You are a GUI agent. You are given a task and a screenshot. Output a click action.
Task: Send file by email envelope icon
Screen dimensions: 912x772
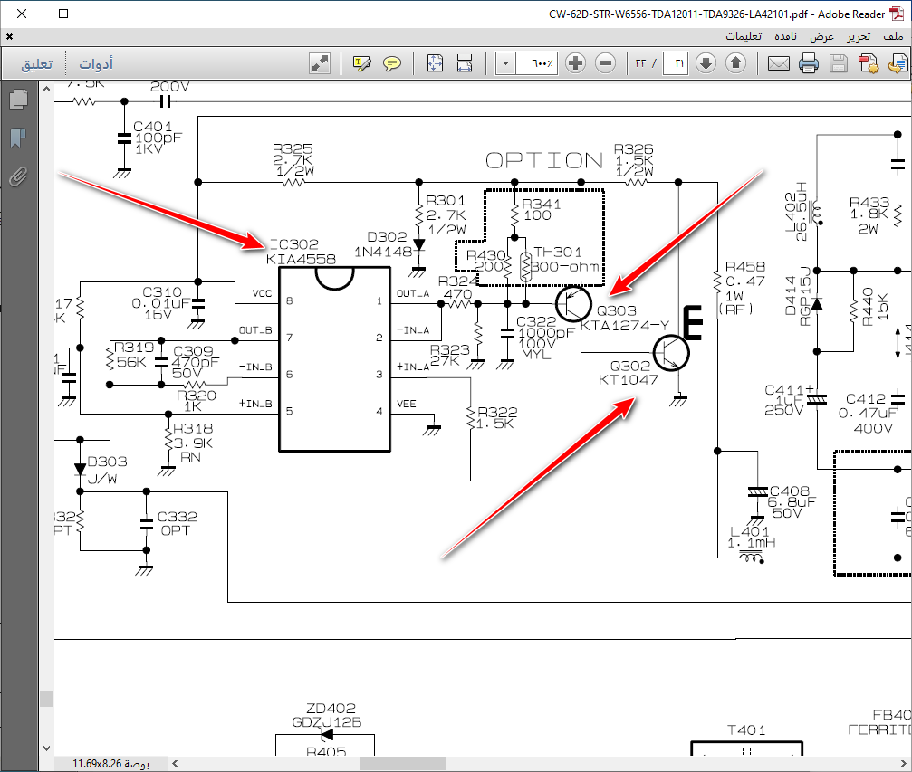(778, 63)
